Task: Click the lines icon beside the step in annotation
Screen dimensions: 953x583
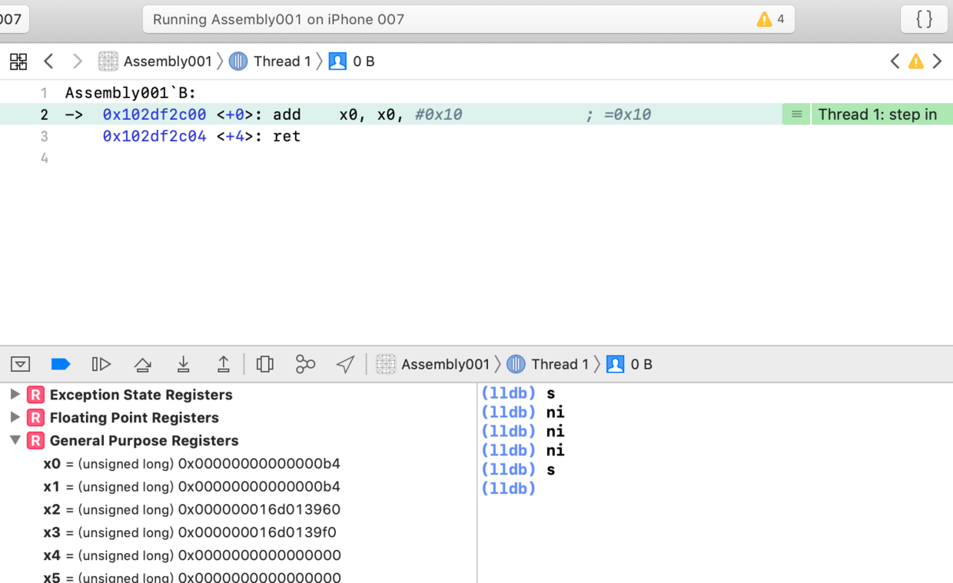Action: pyautogui.click(x=796, y=114)
